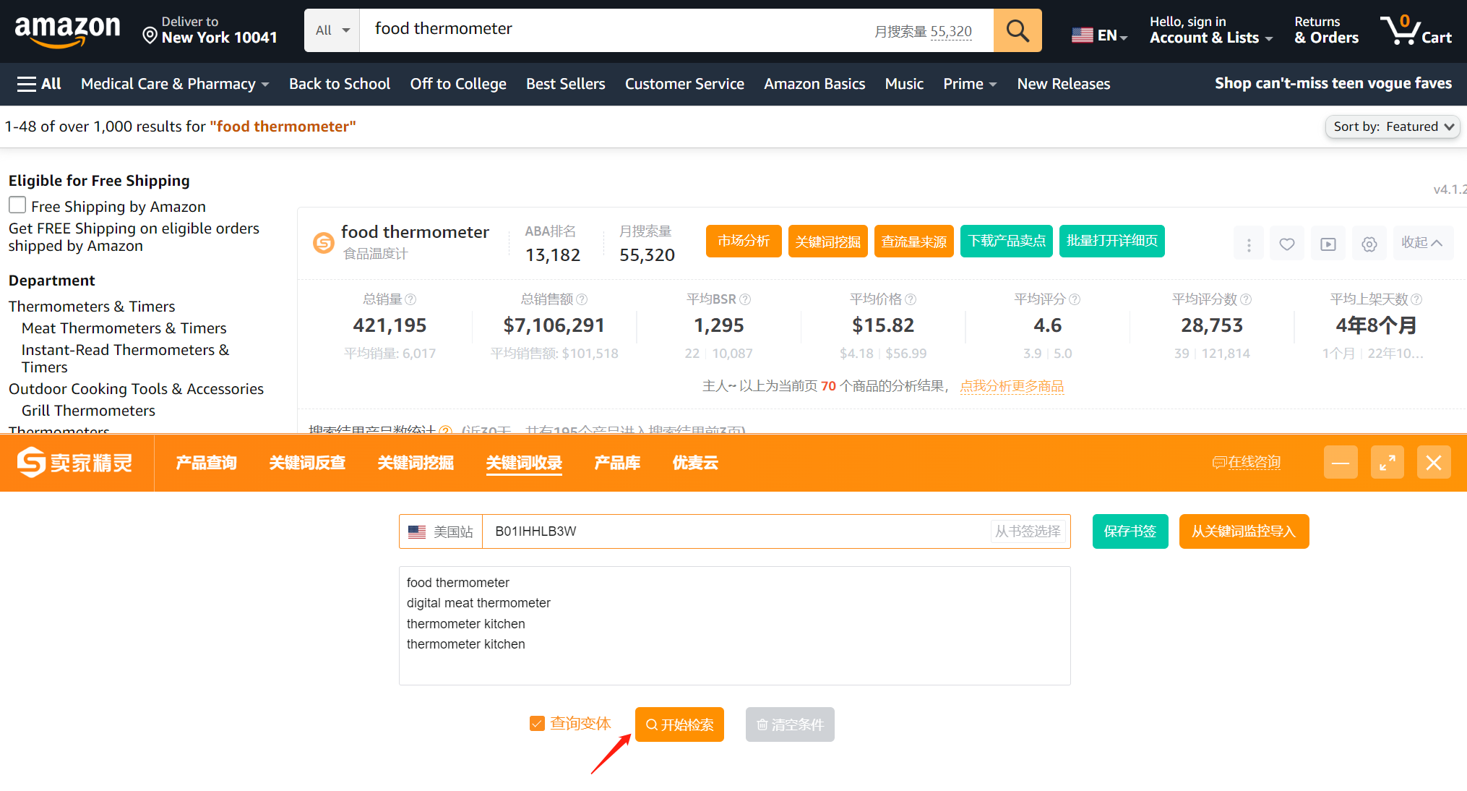Open the All hamburger menu
The image size is (1467, 791).
pyautogui.click(x=39, y=84)
